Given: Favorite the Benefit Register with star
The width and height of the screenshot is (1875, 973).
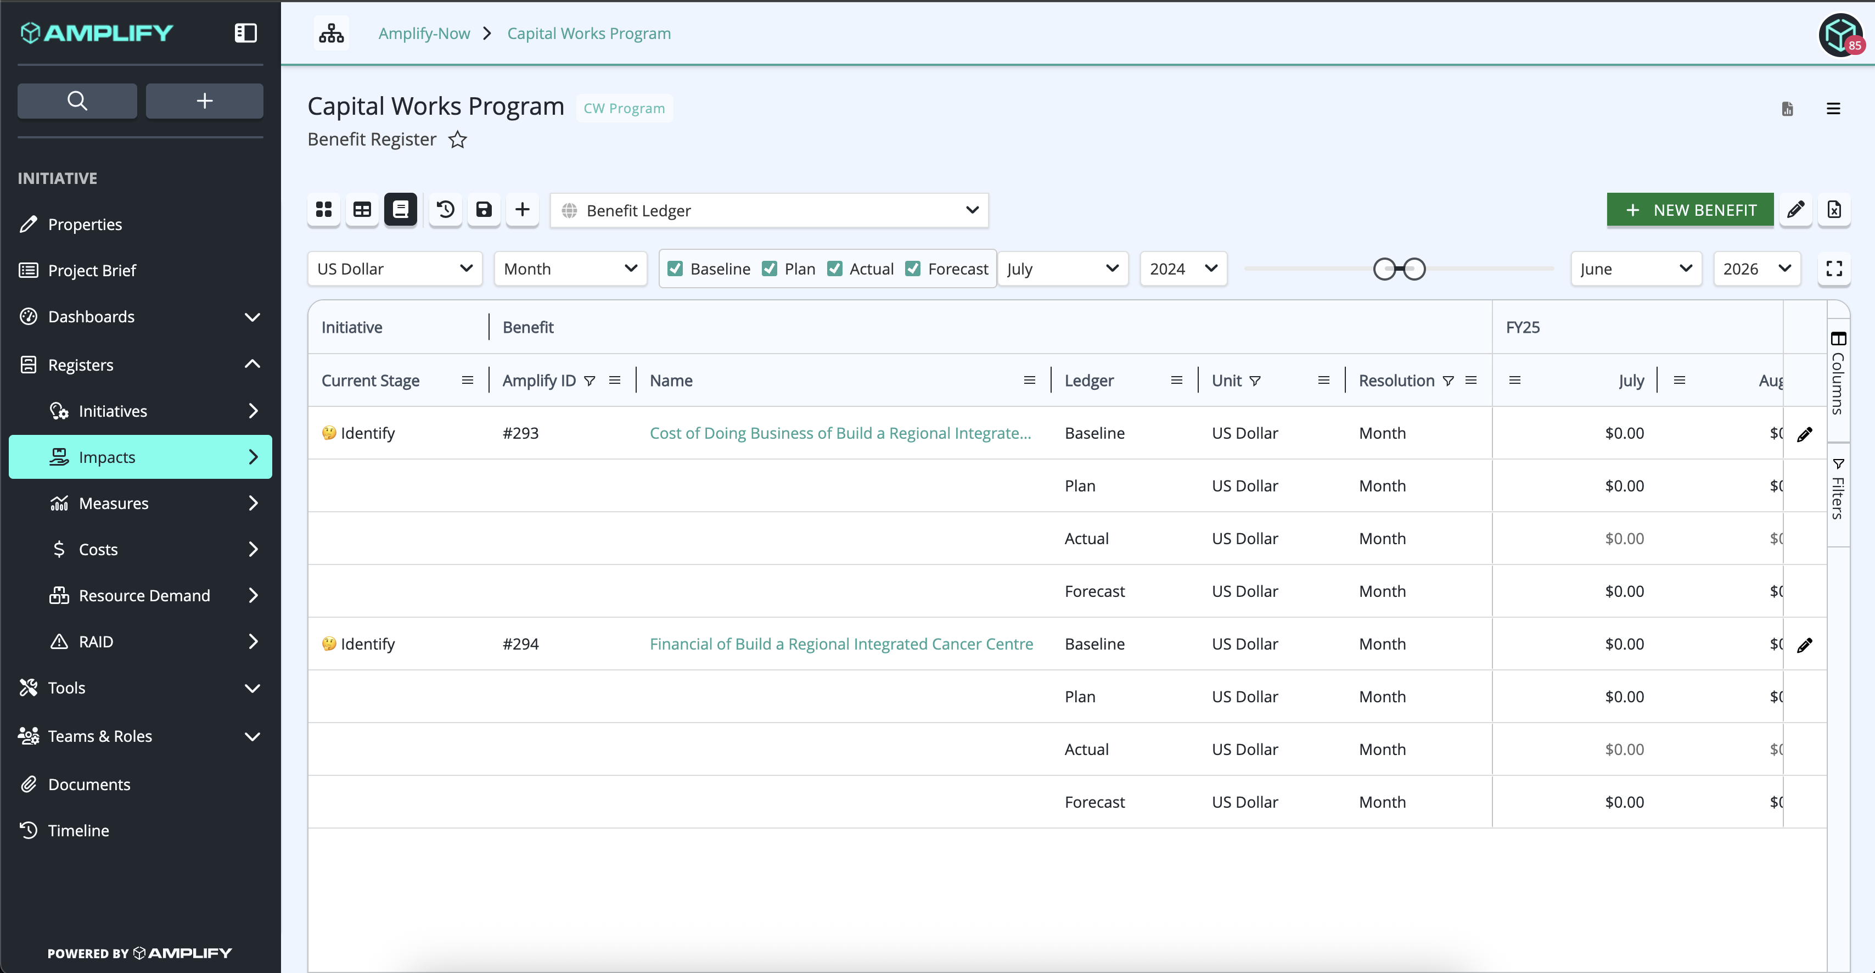Looking at the screenshot, I should coord(457,139).
